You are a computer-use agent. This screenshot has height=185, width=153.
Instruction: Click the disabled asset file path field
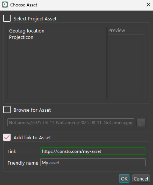[71, 122]
